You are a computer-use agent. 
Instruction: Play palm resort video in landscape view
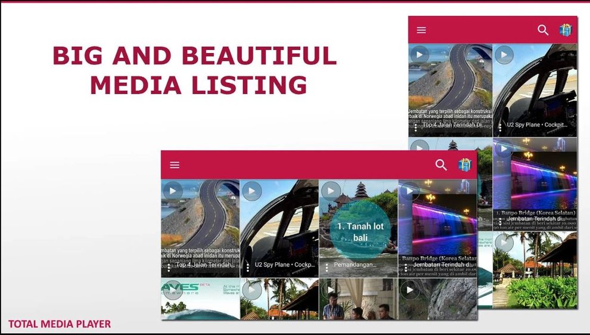pos(252,290)
